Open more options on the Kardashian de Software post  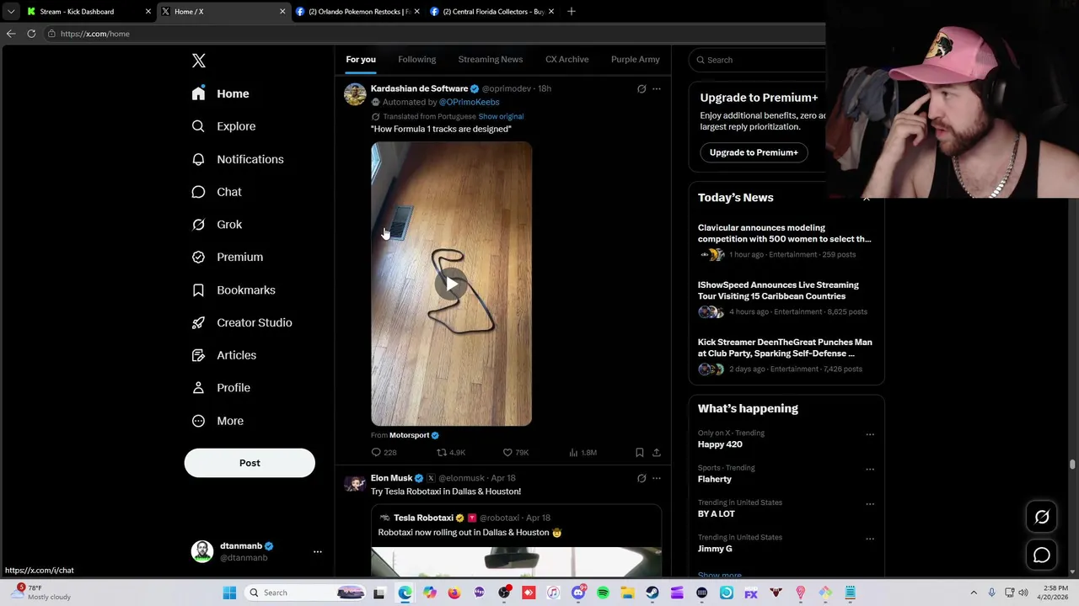[657, 88]
